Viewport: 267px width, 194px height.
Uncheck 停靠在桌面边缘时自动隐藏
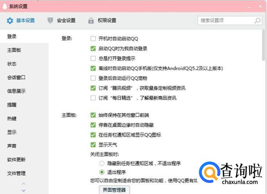[93, 125]
